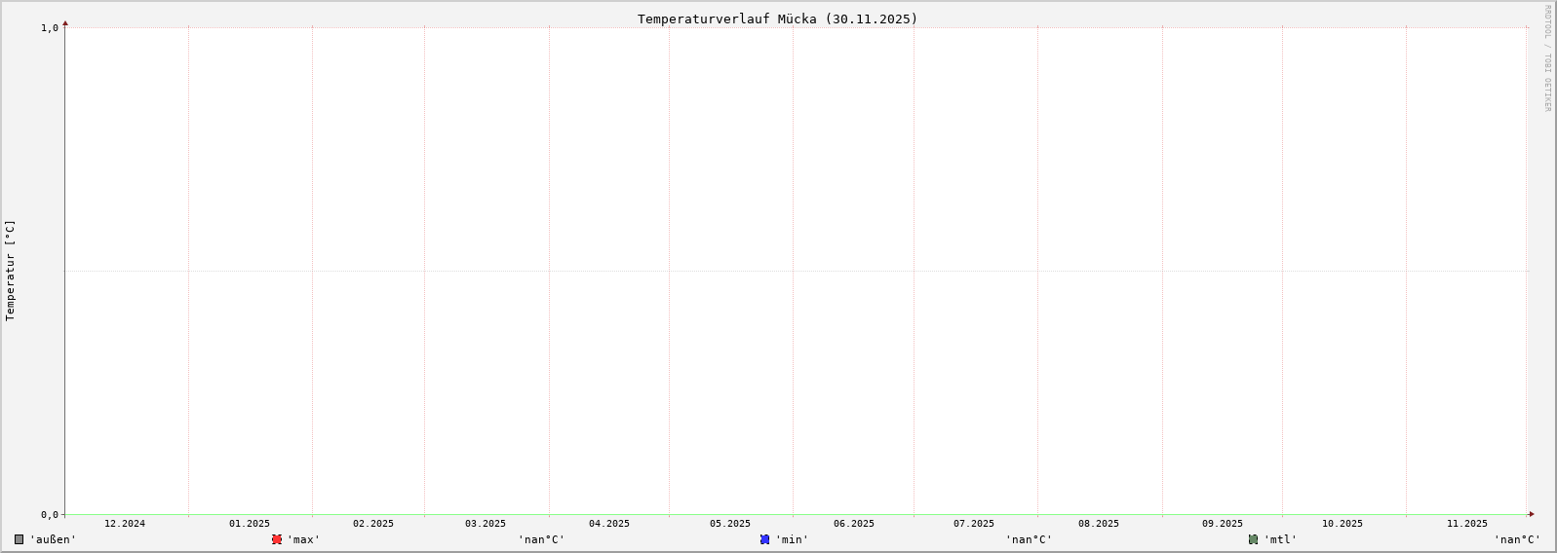Click the 'nan°C' value right of 'mtl'
Screen dimensions: 1557x553
click(x=1517, y=539)
